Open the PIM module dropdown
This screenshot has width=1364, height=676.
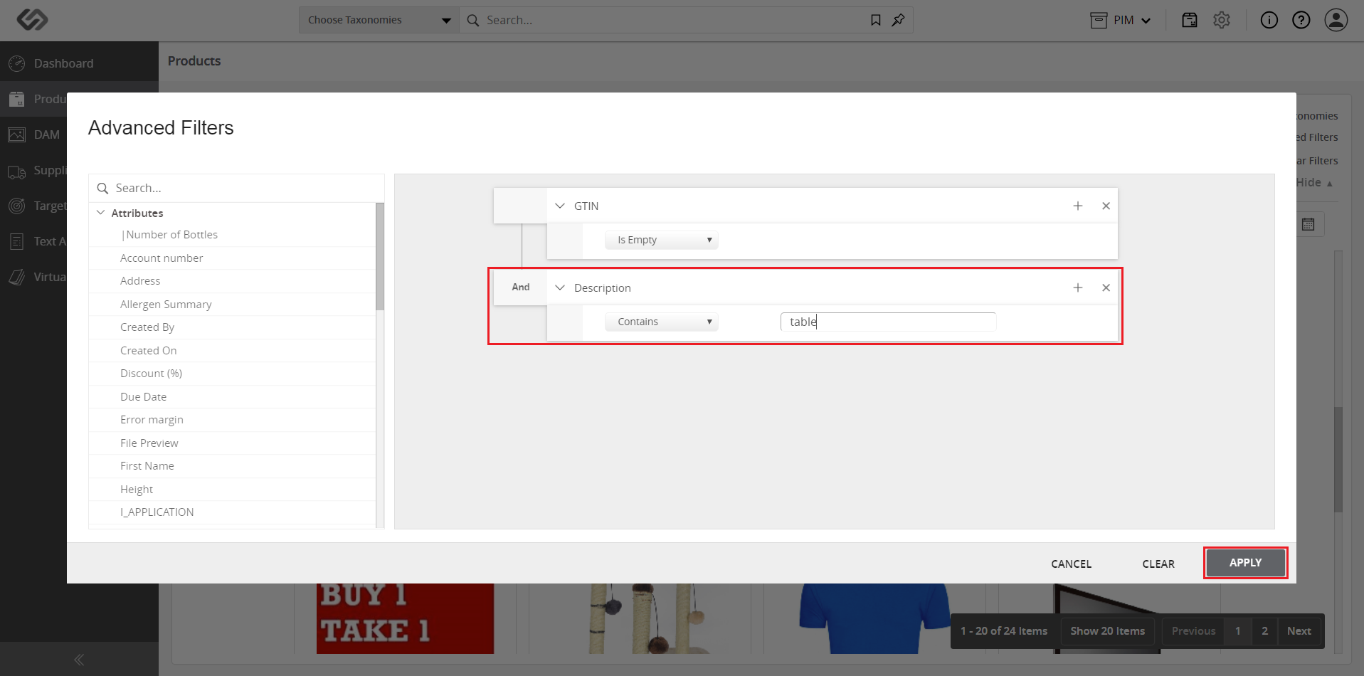click(x=1121, y=20)
